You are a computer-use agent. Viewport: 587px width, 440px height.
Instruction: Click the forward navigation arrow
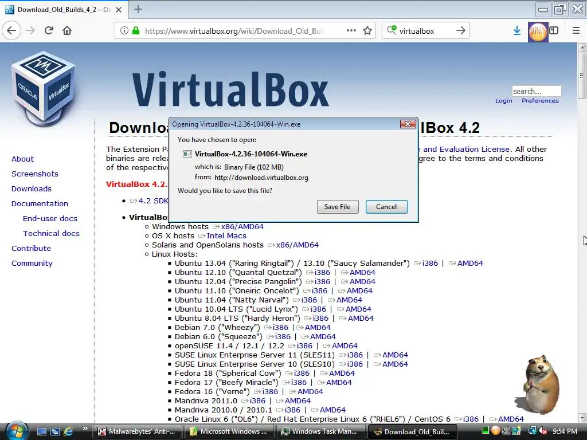click(x=30, y=30)
